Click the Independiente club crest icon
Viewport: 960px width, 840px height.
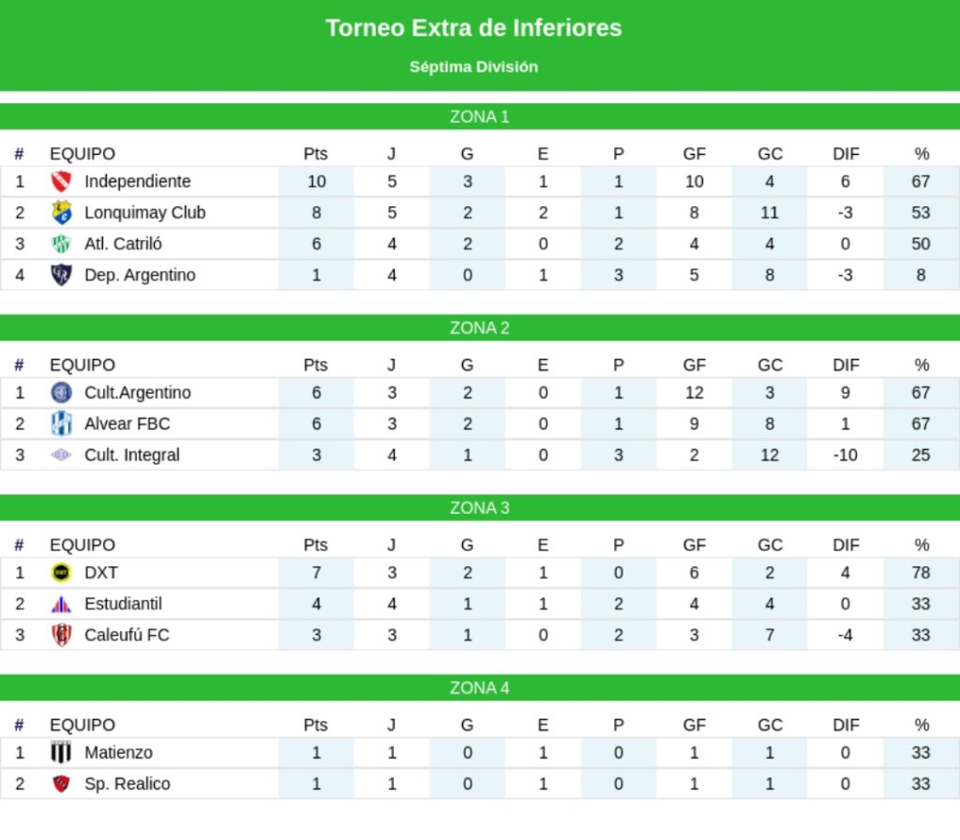tap(61, 182)
